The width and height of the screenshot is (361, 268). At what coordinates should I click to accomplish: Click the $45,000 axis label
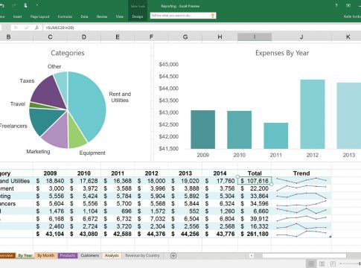coord(169,65)
